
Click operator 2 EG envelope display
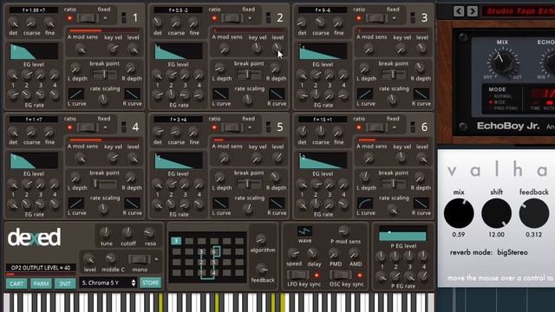click(x=179, y=52)
